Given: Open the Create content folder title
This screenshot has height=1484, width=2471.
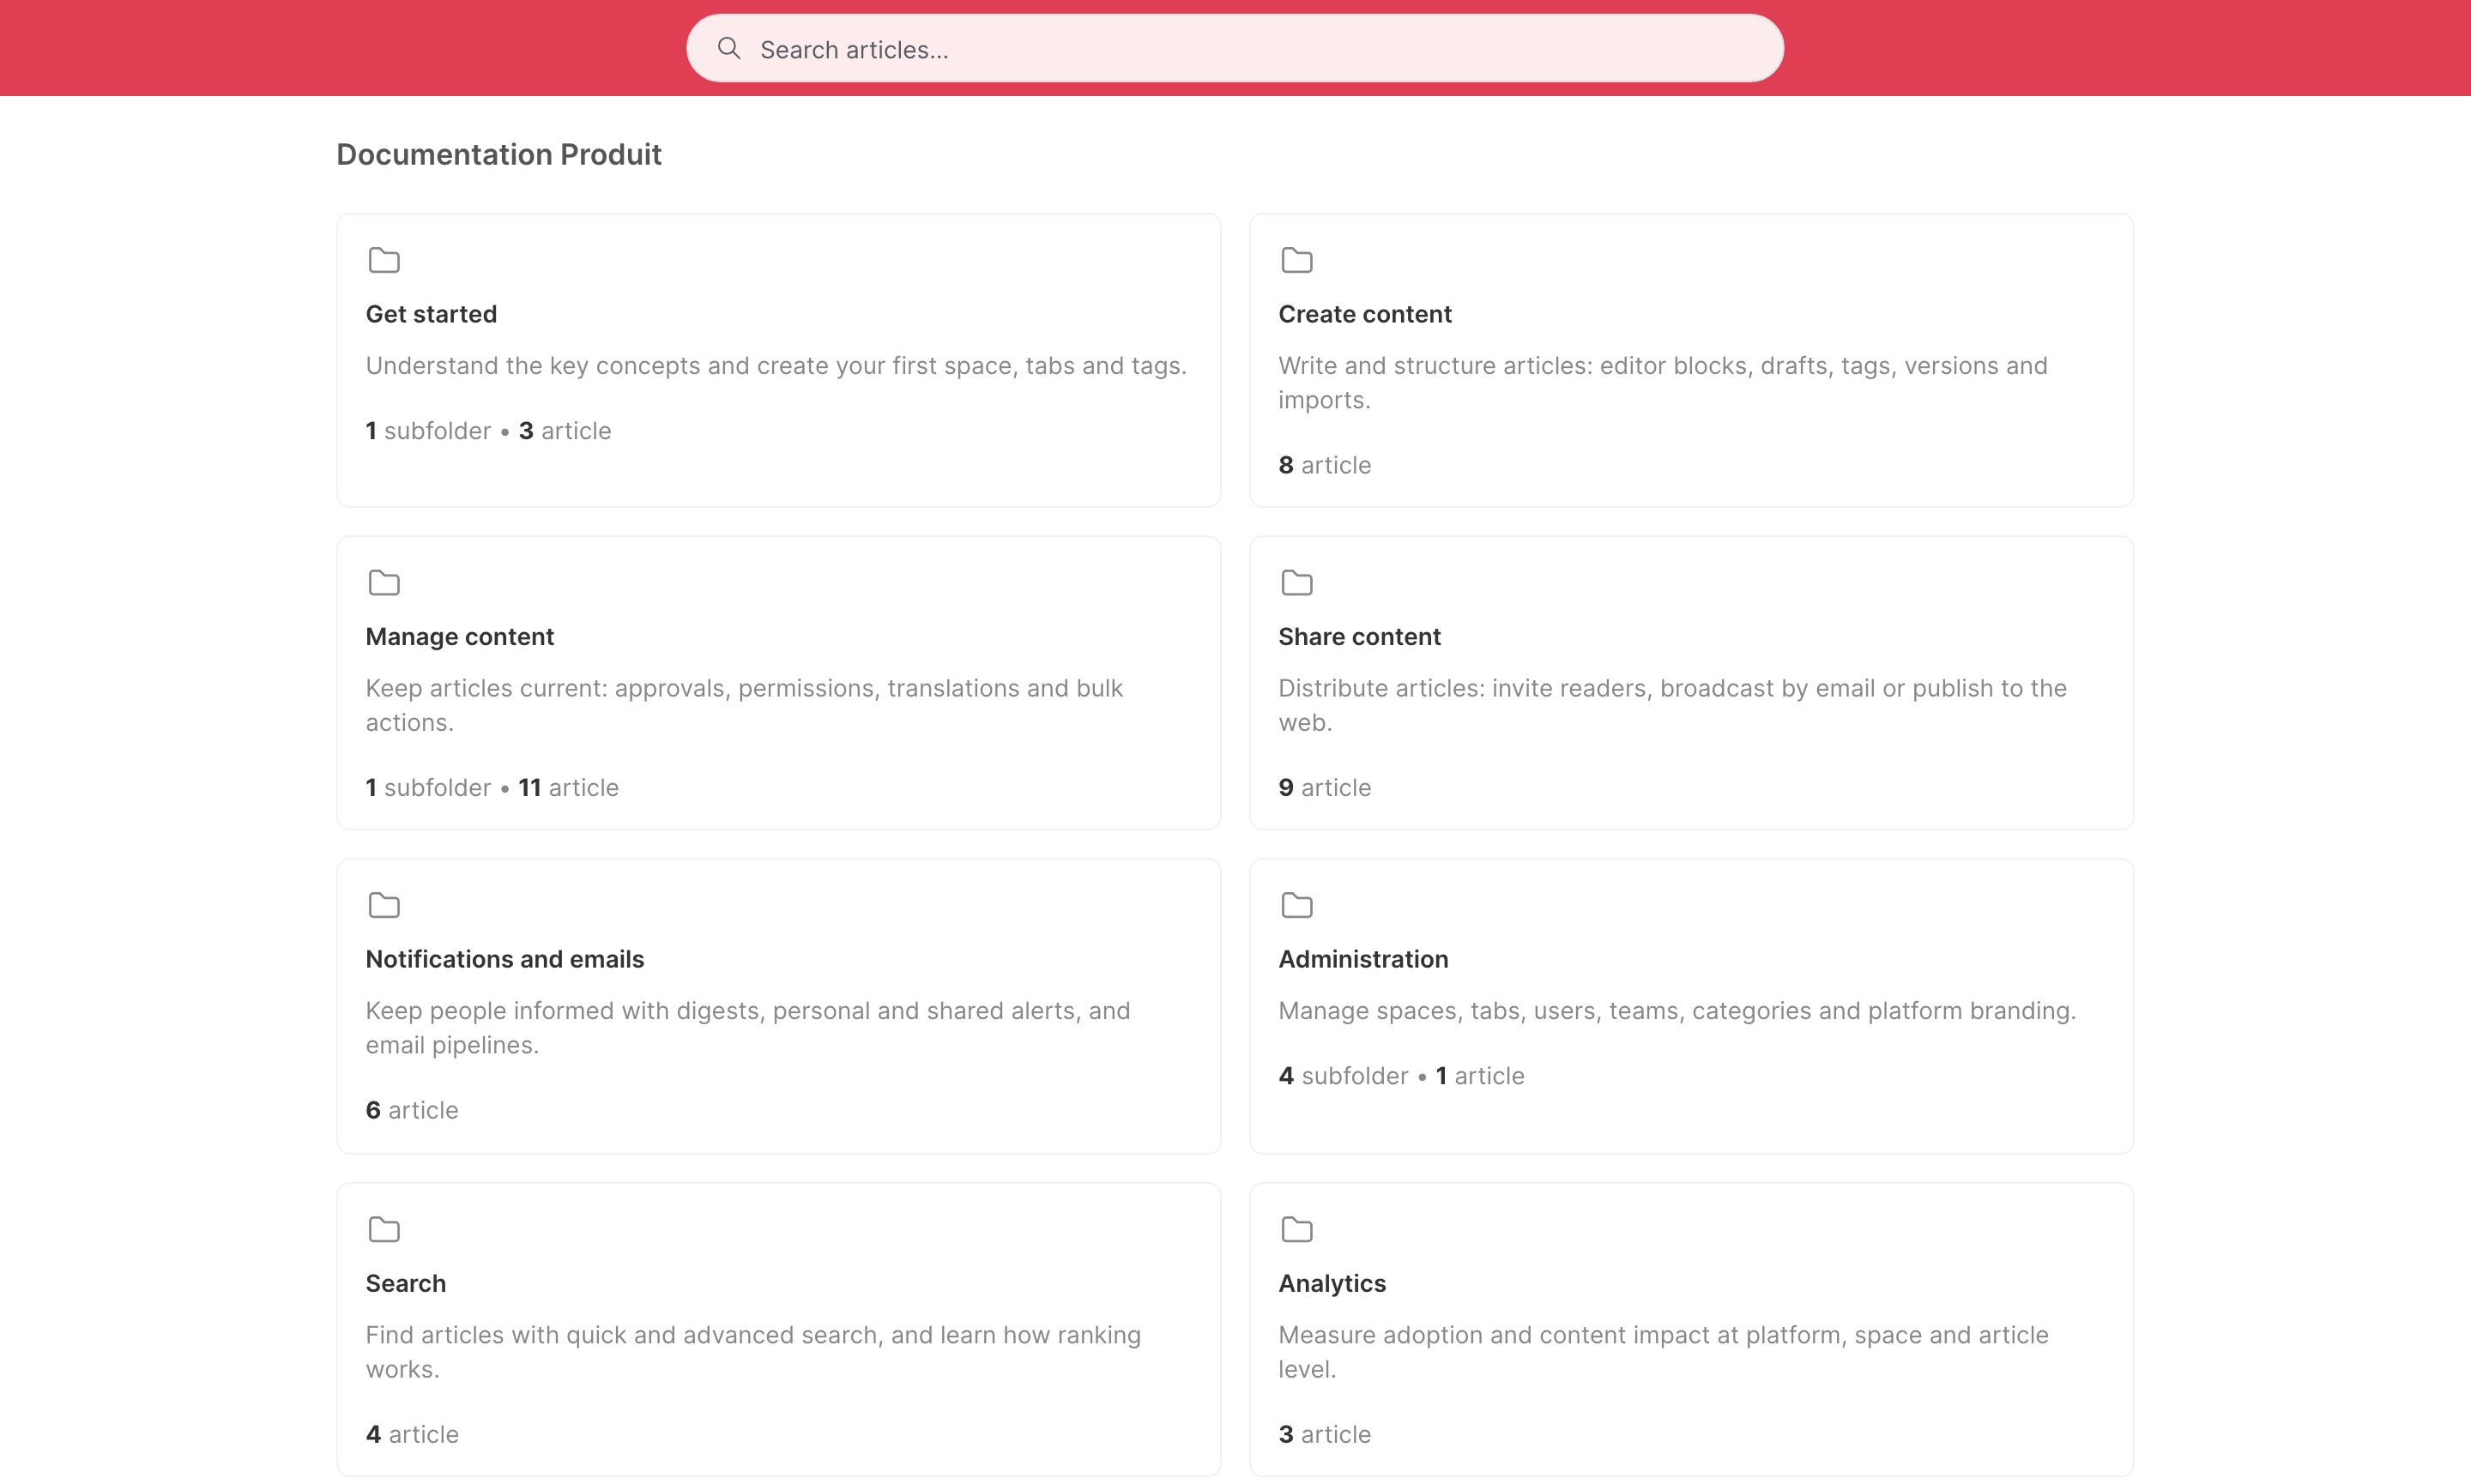Looking at the screenshot, I should point(1365,314).
